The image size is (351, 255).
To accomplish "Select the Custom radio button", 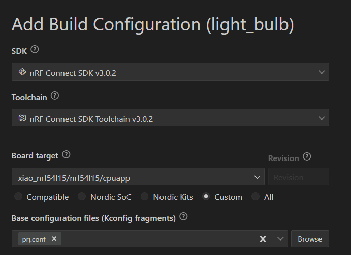I will [206, 196].
